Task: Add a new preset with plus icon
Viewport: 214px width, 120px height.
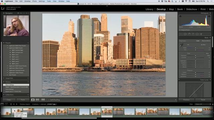Action: click(x=28, y=43)
